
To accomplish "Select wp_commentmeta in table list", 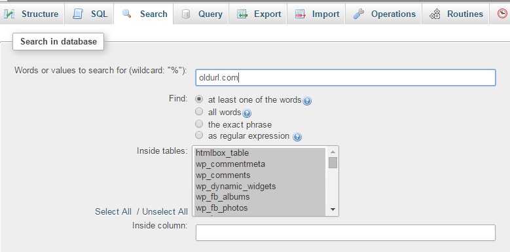I will (x=259, y=164).
